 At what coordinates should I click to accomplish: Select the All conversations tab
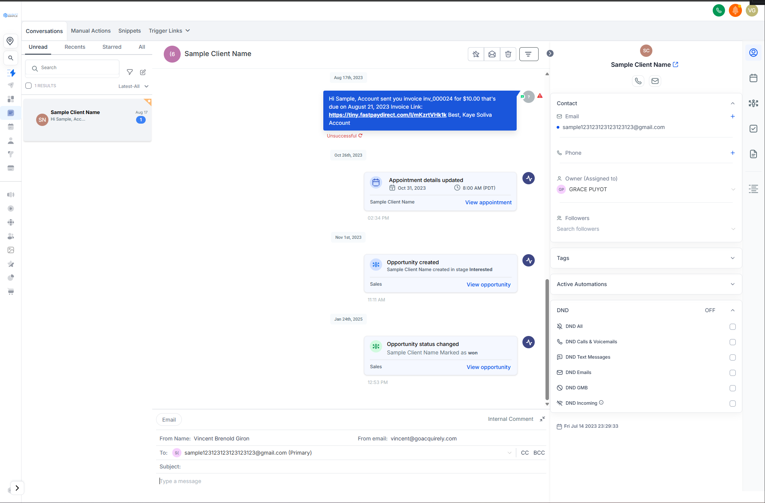pyautogui.click(x=142, y=47)
